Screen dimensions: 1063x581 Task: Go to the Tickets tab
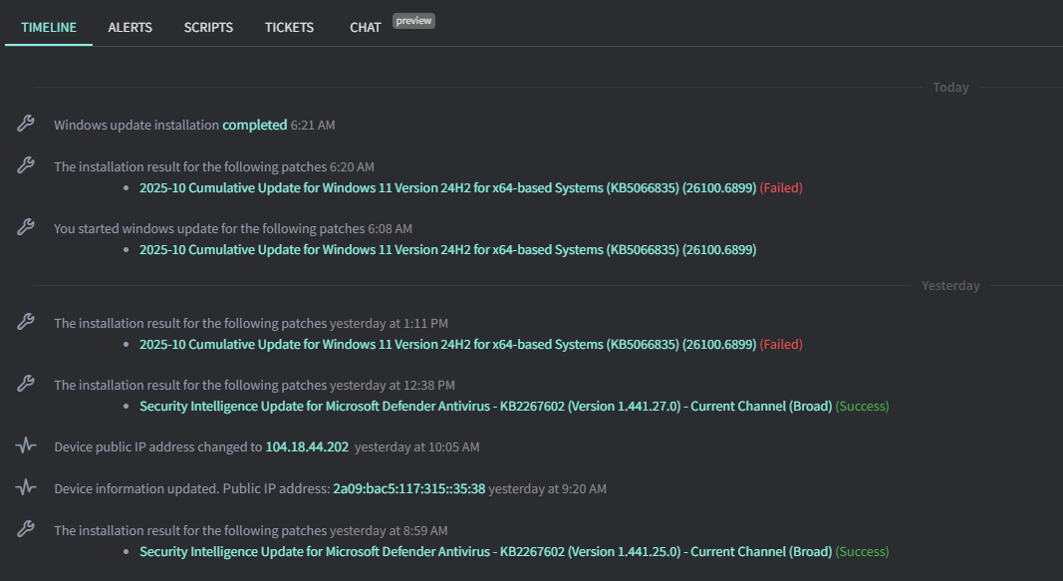pos(289,27)
